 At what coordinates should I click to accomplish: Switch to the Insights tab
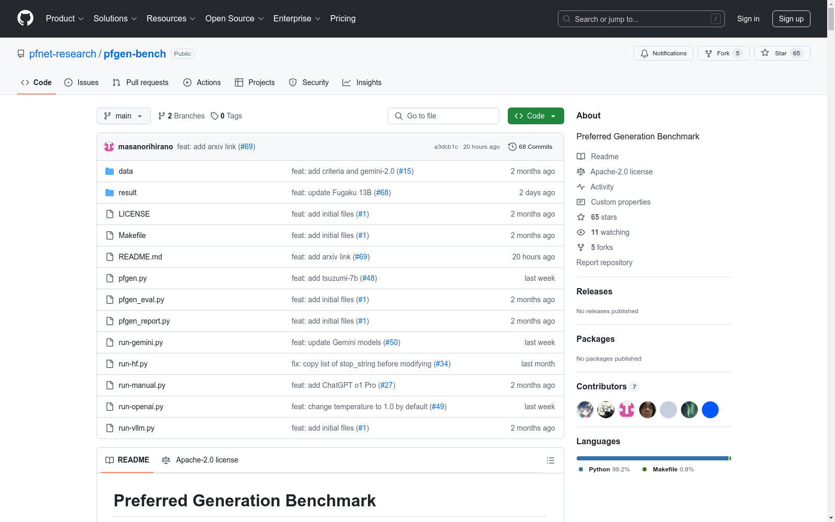(x=362, y=82)
